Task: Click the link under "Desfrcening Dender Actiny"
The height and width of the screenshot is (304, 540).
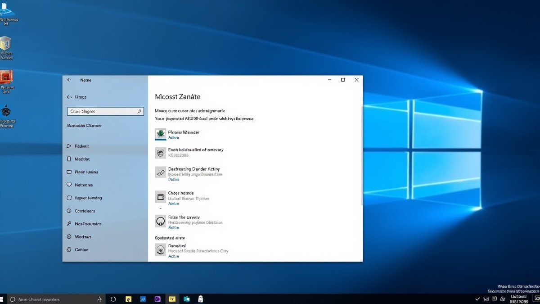Action: pos(174,179)
